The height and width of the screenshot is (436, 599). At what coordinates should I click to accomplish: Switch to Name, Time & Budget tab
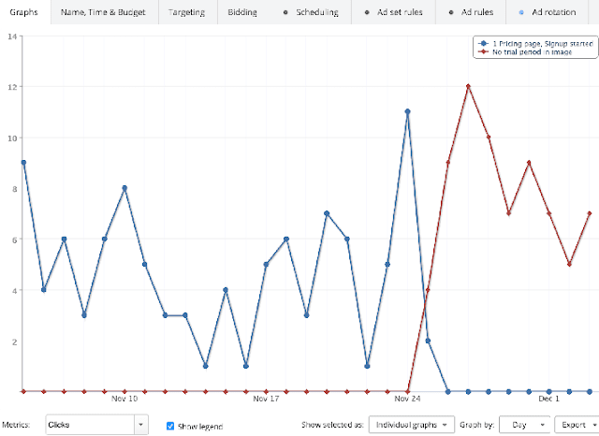tap(104, 12)
